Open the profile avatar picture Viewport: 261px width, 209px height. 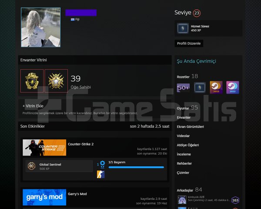coord(41,27)
